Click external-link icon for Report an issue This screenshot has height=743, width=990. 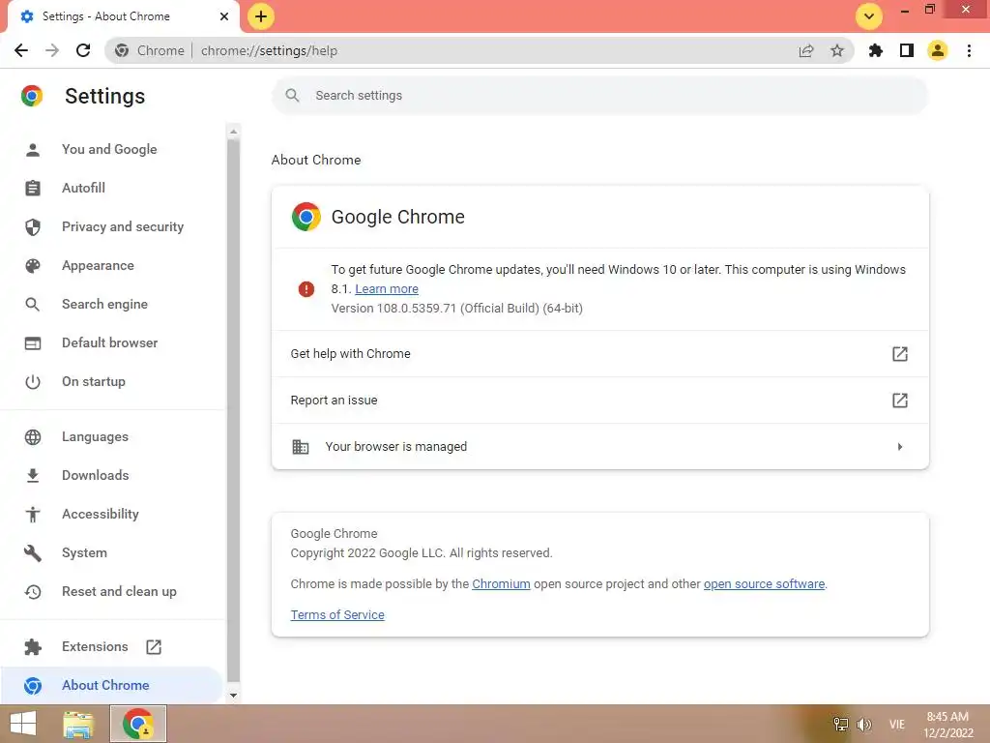click(x=900, y=401)
